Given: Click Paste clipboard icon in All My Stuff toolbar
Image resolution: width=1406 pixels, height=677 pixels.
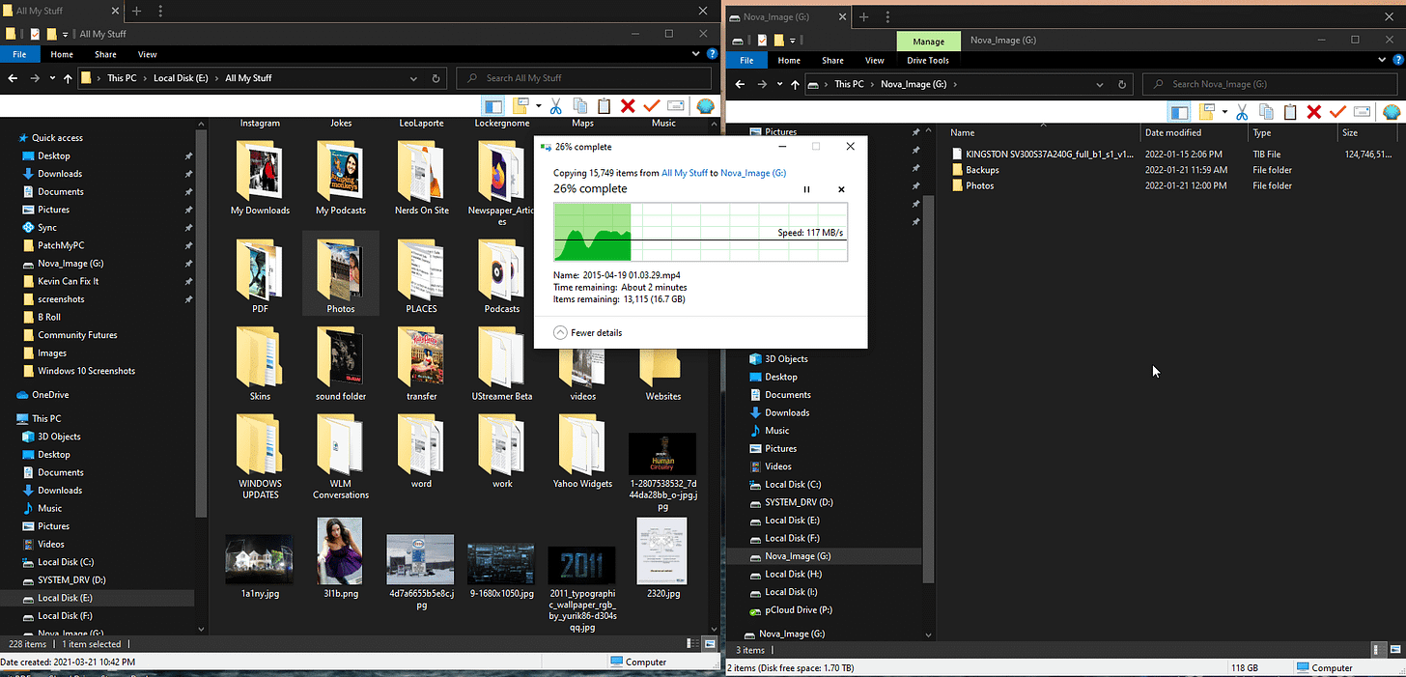Looking at the screenshot, I should point(605,106).
